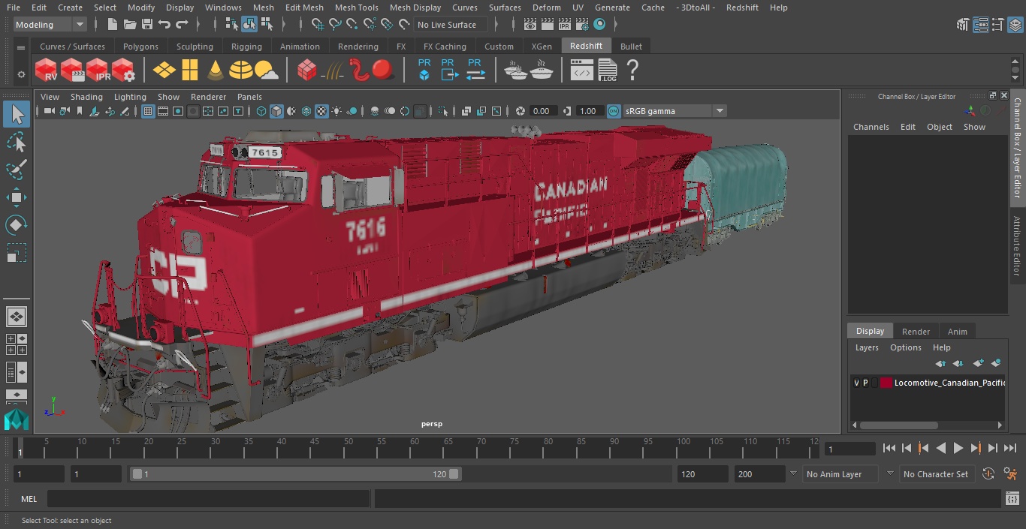Click the Auto Keyframe toggle icon
This screenshot has width=1026, height=529.
click(988, 474)
